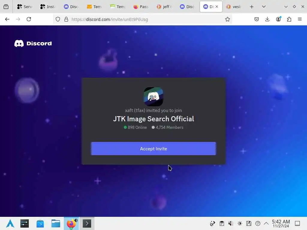Click the show desktop button in tray
This screenshot has height=230, width=307.
tap(297, 223)
